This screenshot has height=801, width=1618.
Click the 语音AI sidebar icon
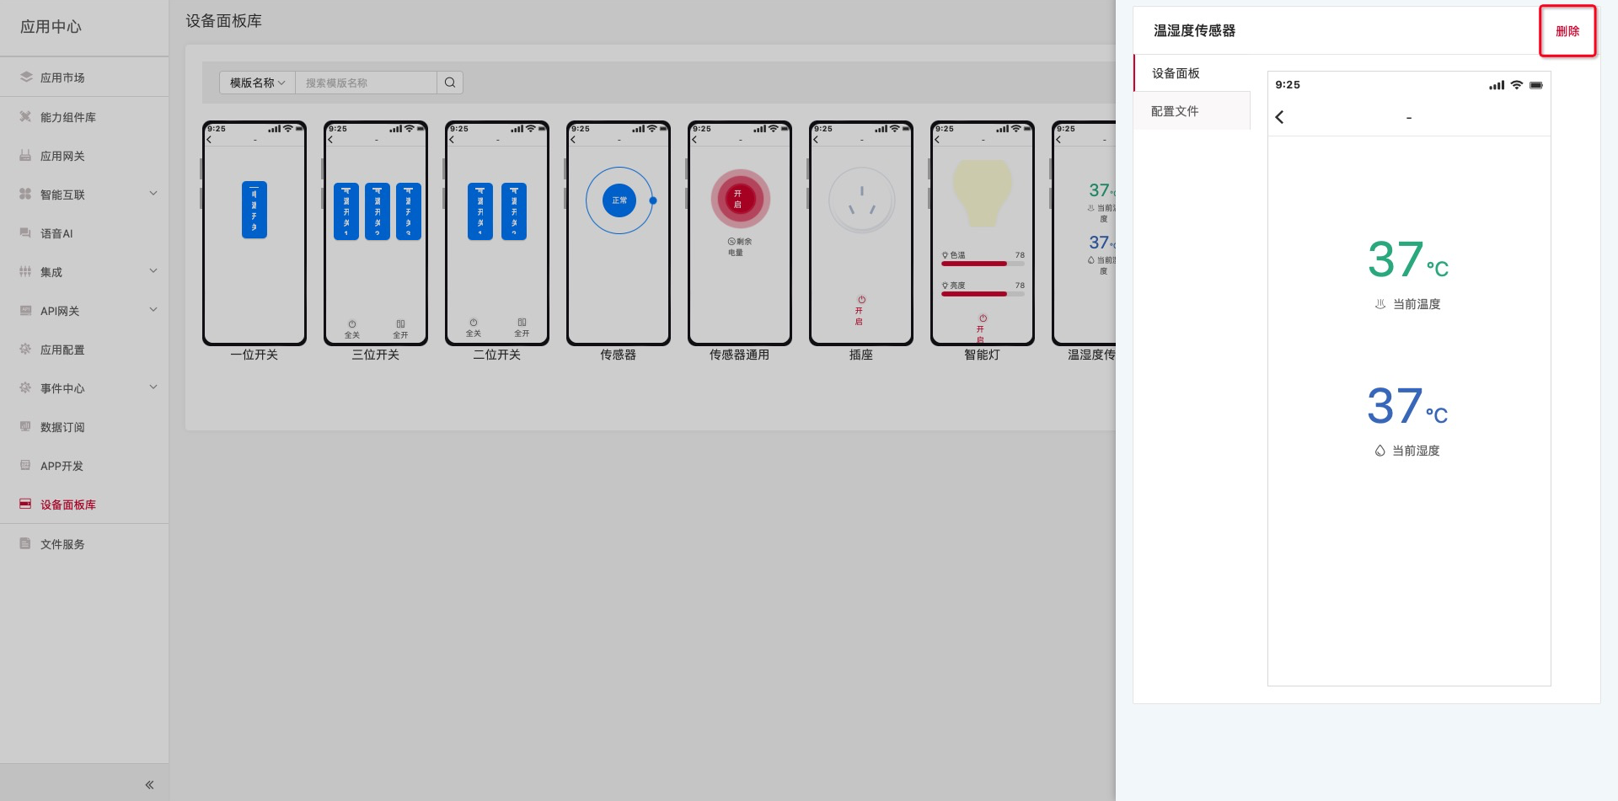point(26,233)
